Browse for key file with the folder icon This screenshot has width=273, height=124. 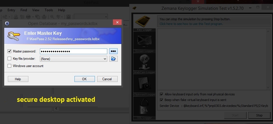[113, 59]
